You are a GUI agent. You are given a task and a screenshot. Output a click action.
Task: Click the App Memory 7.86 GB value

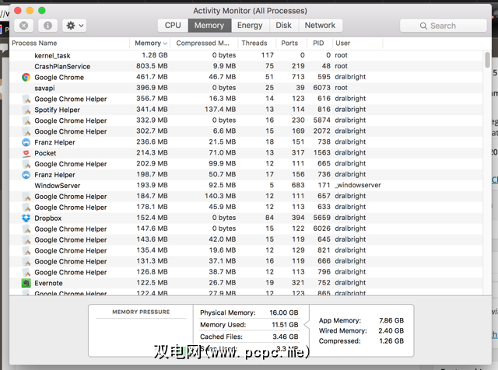click(x=391, y=320)
